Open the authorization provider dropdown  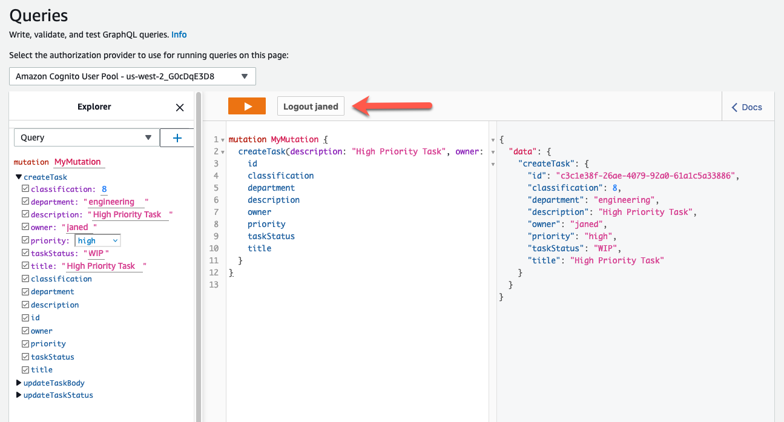(x=133, y=76)
